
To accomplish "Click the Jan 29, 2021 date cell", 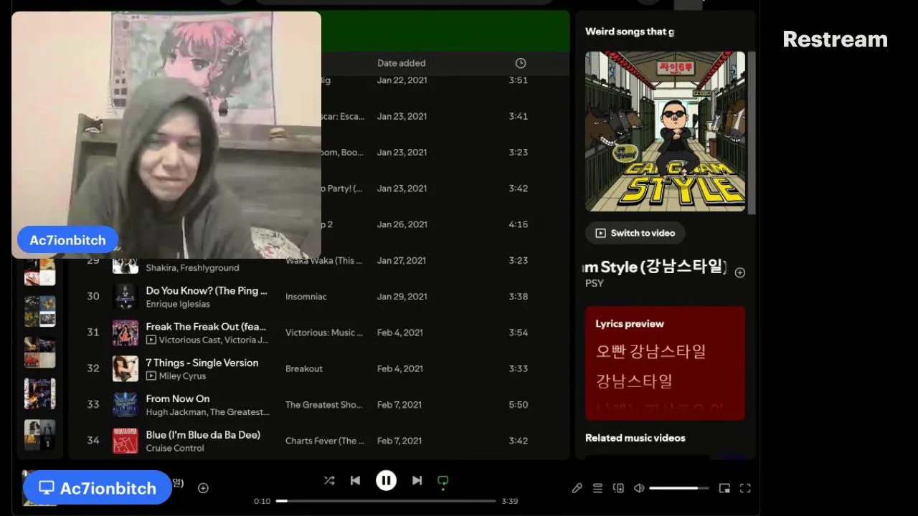I will [402, 297].
